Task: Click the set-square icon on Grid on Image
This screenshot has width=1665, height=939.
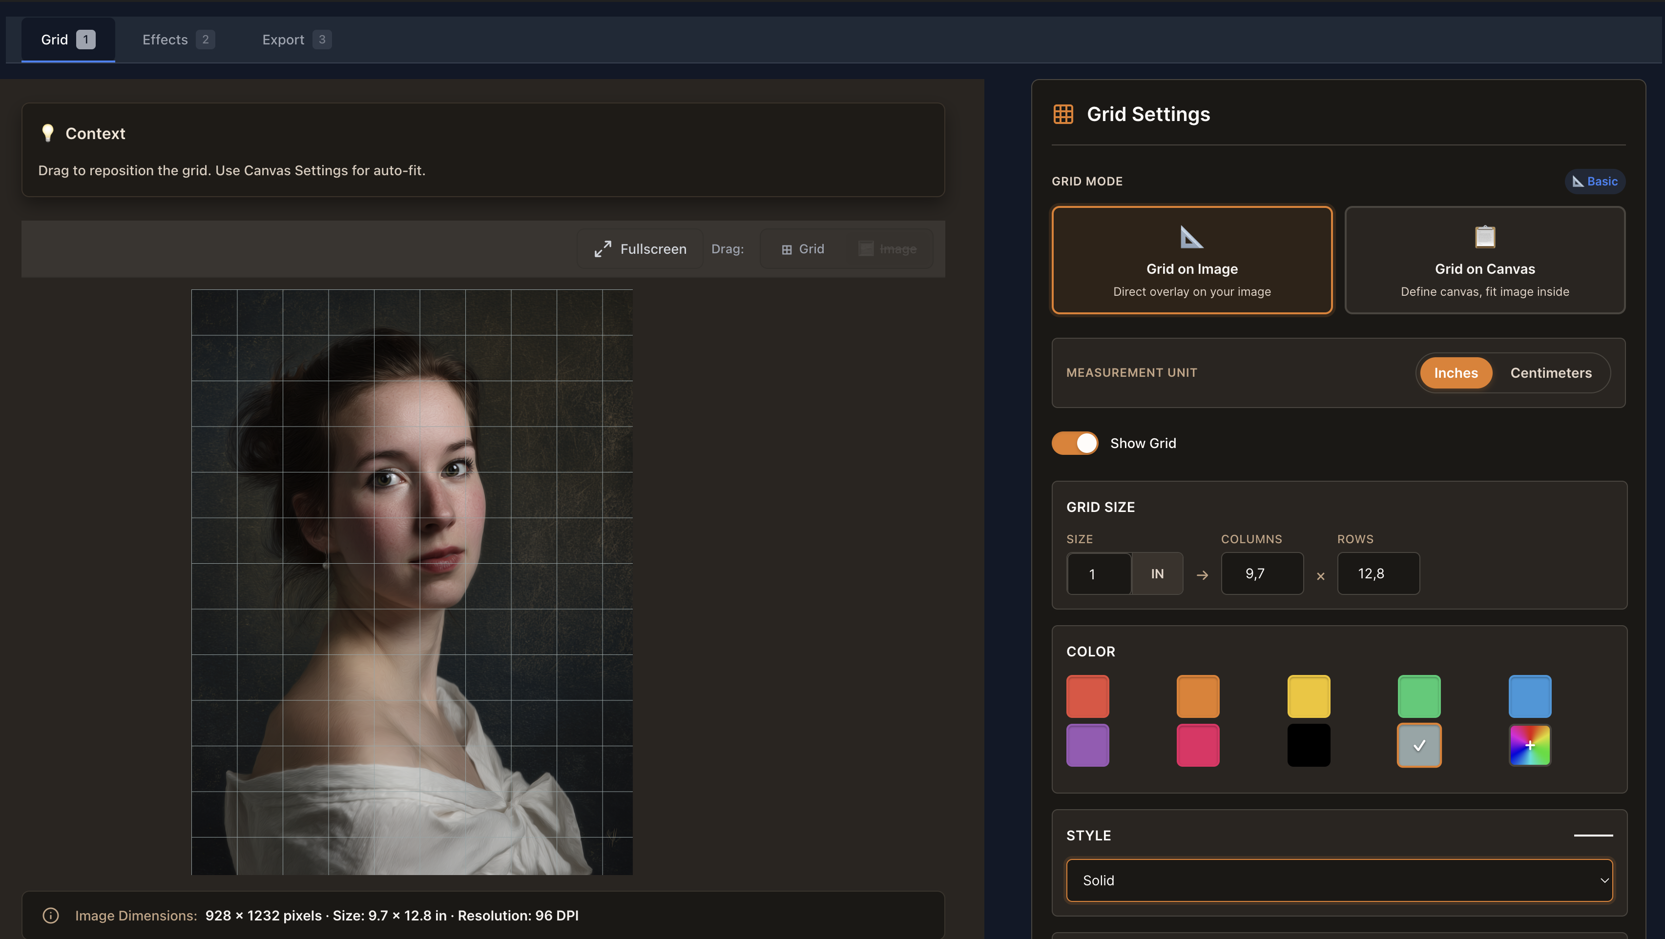Action: point(1191,237)
